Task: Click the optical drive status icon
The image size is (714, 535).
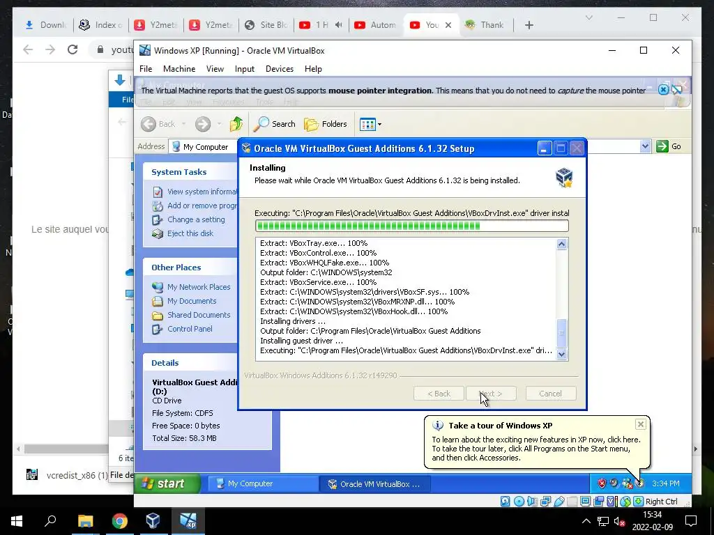Action: coord(519,502)
